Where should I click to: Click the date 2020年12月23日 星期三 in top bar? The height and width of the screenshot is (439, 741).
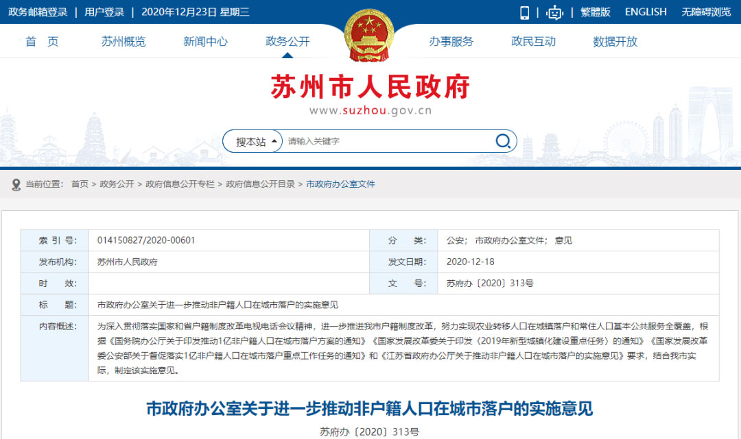[195, 12]
